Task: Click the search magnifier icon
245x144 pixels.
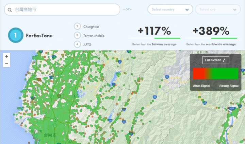Action: tap(10, 10)
